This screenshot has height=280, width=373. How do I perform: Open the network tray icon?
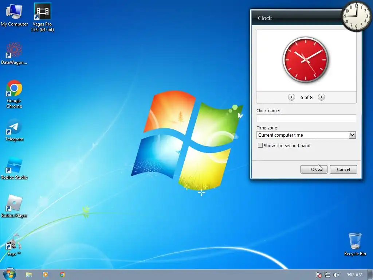[327, 275]
